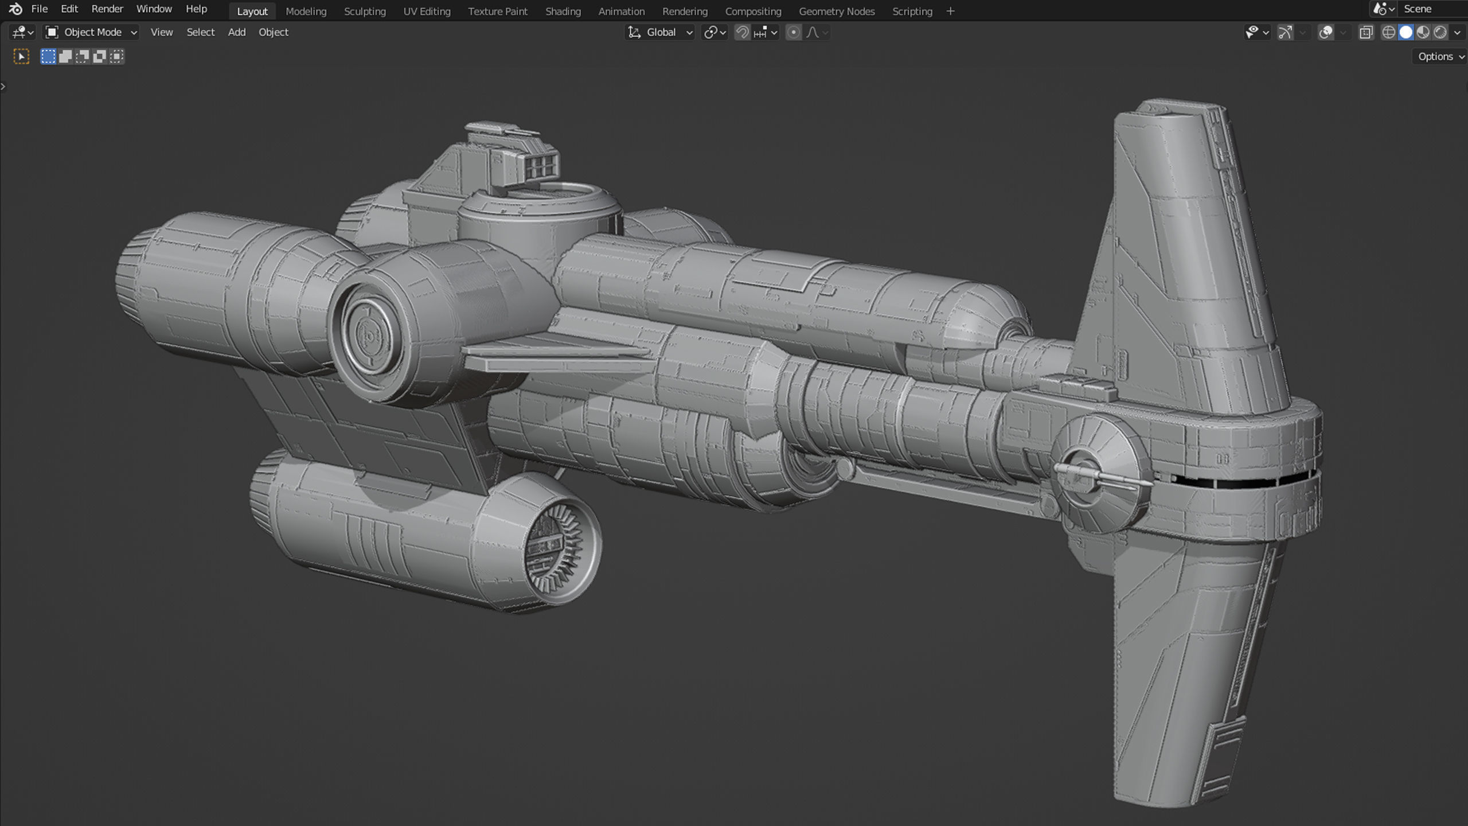Switch to Rendered viewport shading
The image size is (1468, 826).
1440,33
